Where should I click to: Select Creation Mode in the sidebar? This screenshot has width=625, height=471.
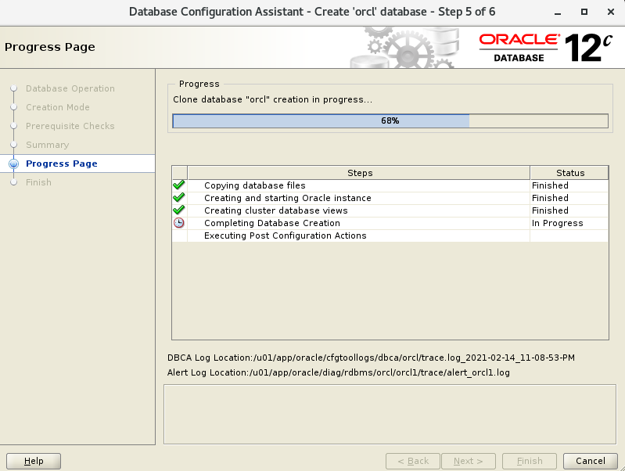[x=57, y=107]
